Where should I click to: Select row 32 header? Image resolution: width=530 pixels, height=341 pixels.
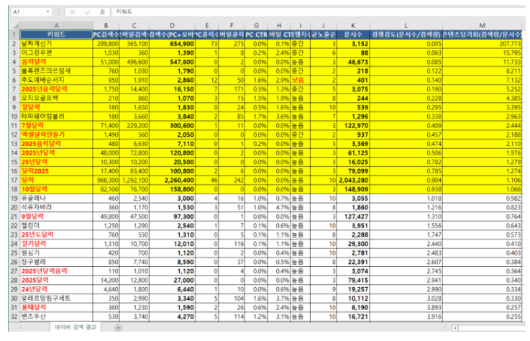(x=14, y=317)
